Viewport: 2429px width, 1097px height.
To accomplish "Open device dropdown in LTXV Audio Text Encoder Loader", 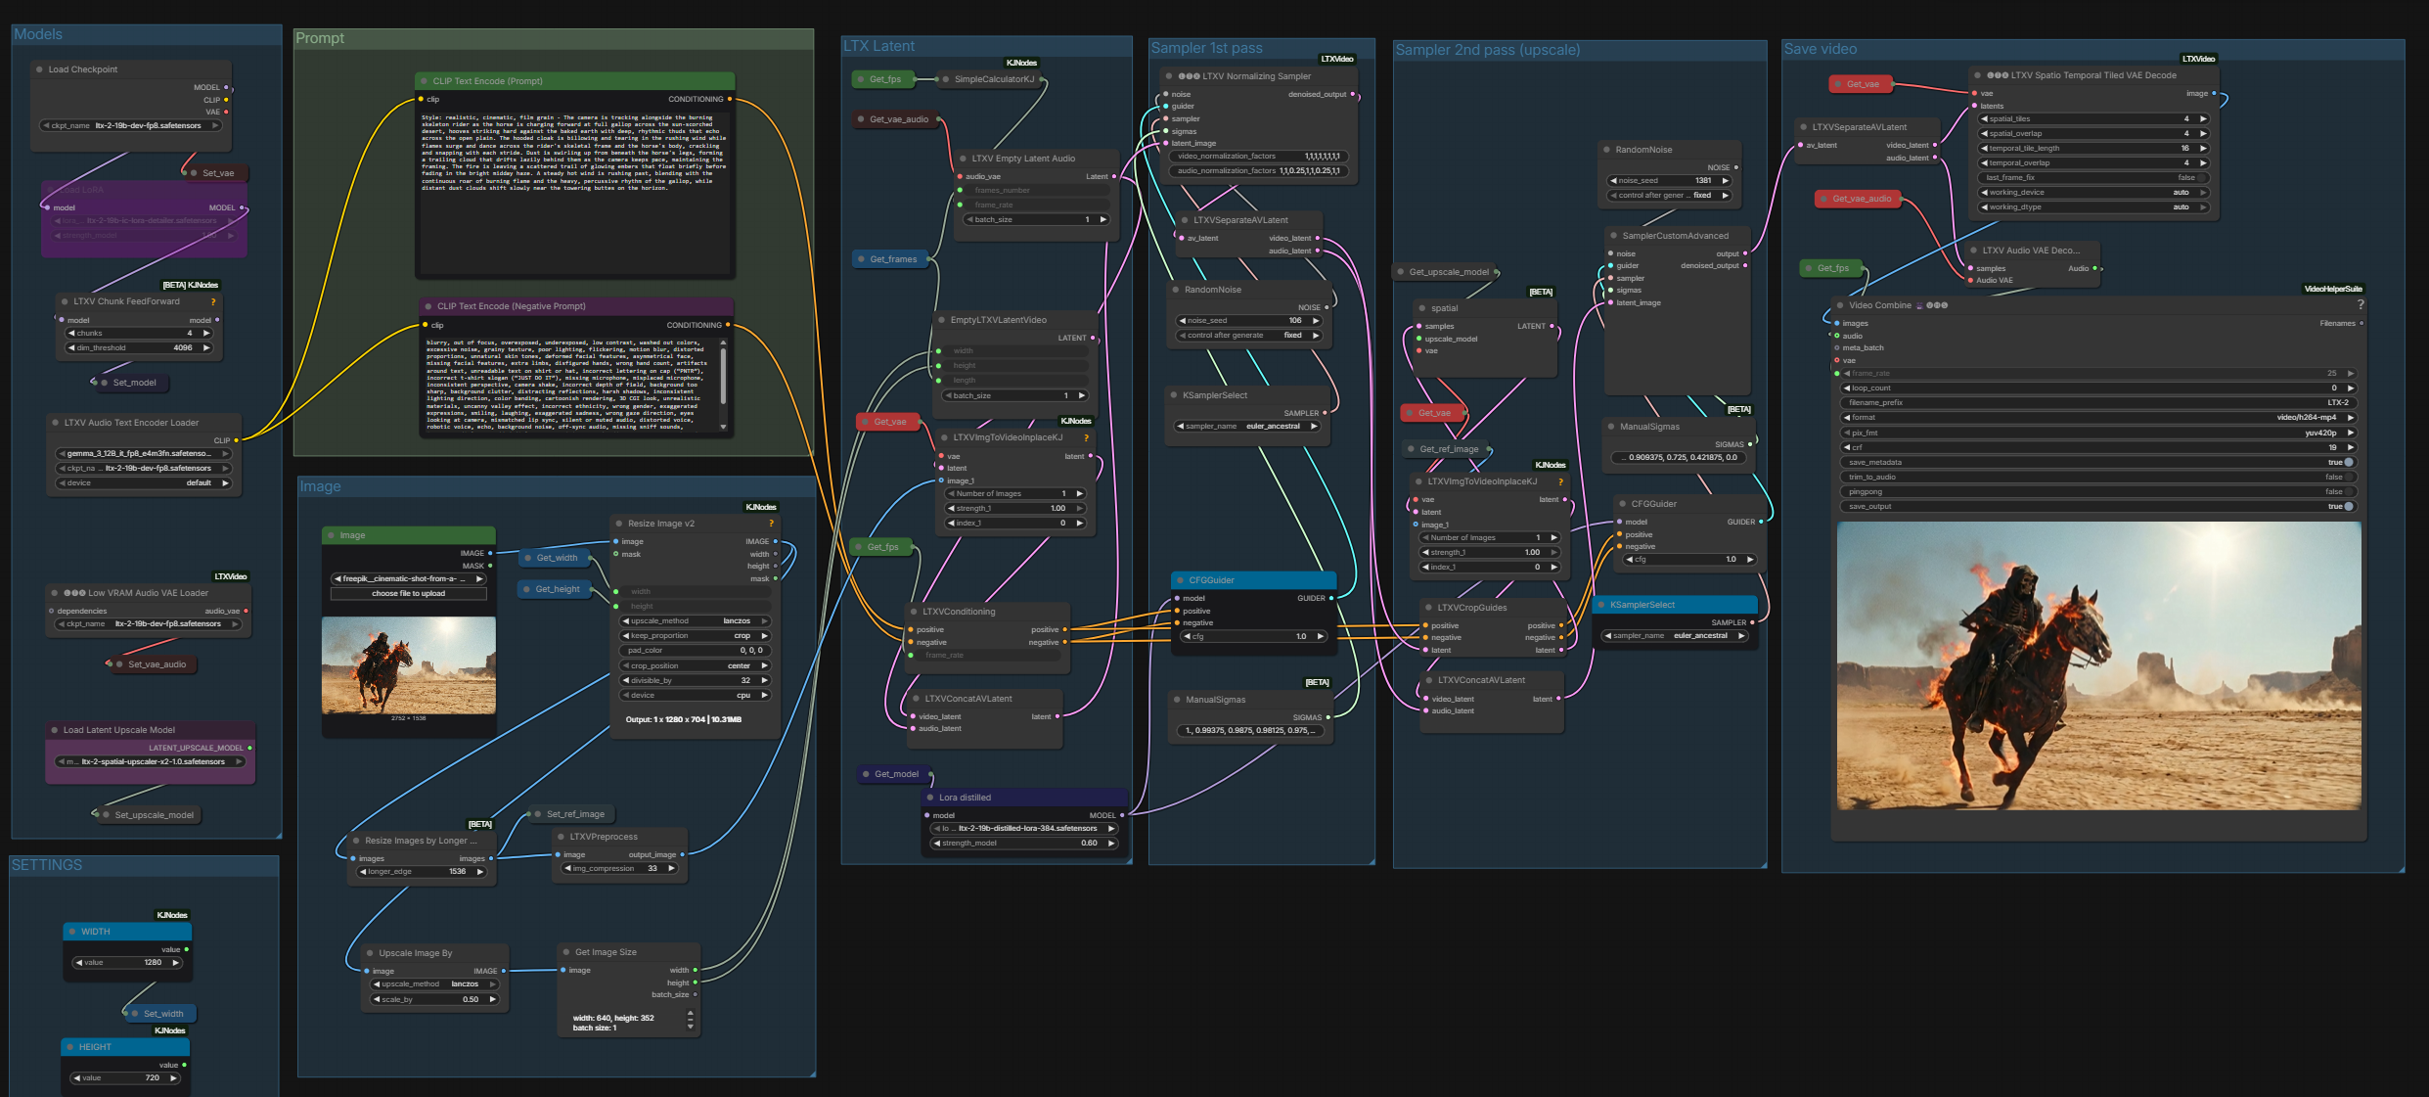I will point(144,483).
